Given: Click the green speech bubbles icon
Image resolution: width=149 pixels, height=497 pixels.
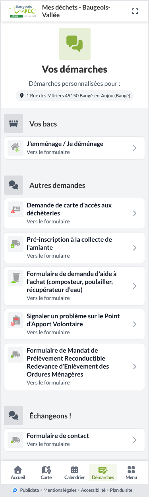Looking at the screenshot, I should coord(75,44).
